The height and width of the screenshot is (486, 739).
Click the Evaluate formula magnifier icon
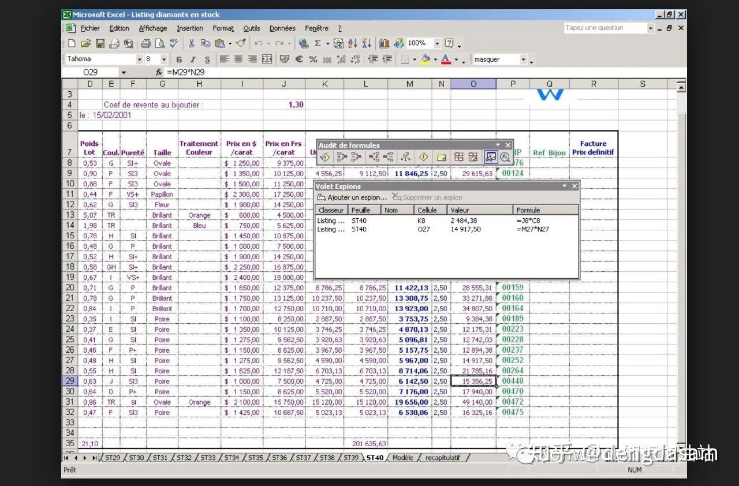point(505,157)
